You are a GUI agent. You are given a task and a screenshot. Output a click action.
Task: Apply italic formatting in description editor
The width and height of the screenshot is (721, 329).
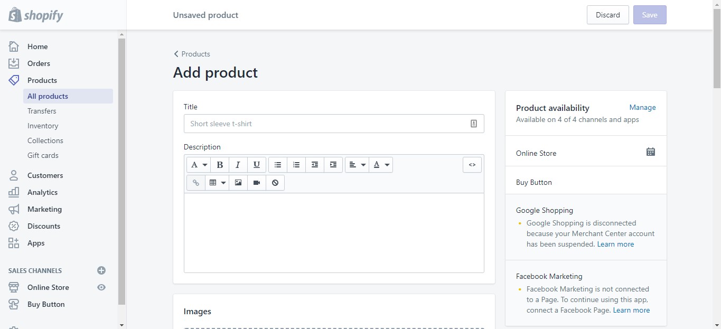[x=238, y=165]
